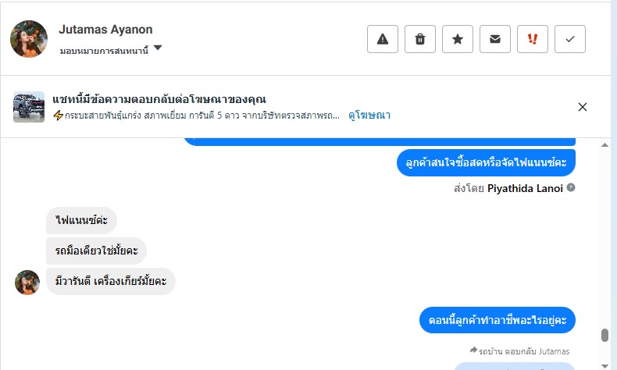Mark conversation done with the checkmark button
The image size is (617, 370).
[x=570, y=39]
